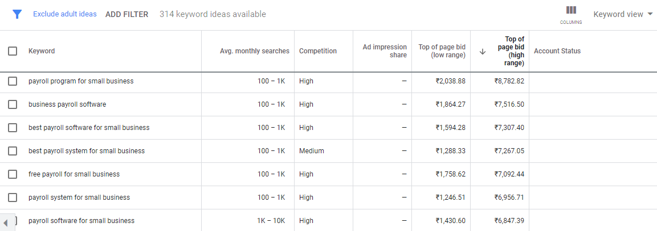Screen dimensions: 657x231
Task: Sort by Competition column header
Action: 318,51
